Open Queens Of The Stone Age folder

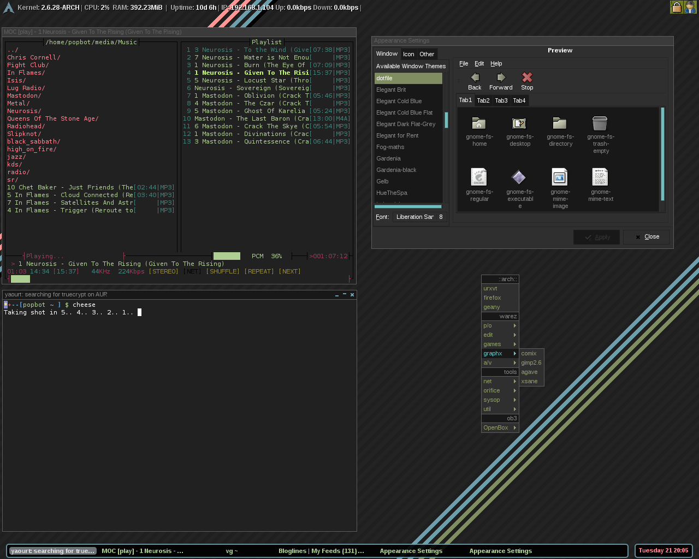click(53, 118)
